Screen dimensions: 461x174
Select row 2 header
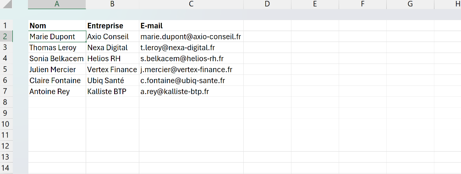click(6, 37)
